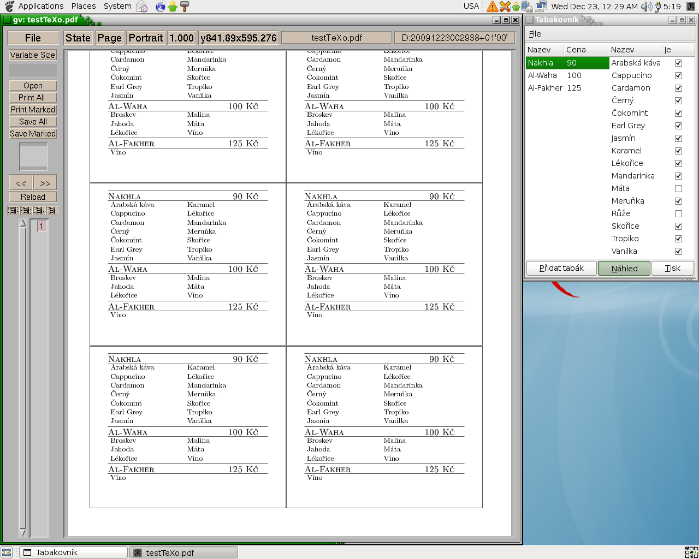Click the previous page << button in gv
This screenshot has width=699, height=559.
(x=21, y=183)
